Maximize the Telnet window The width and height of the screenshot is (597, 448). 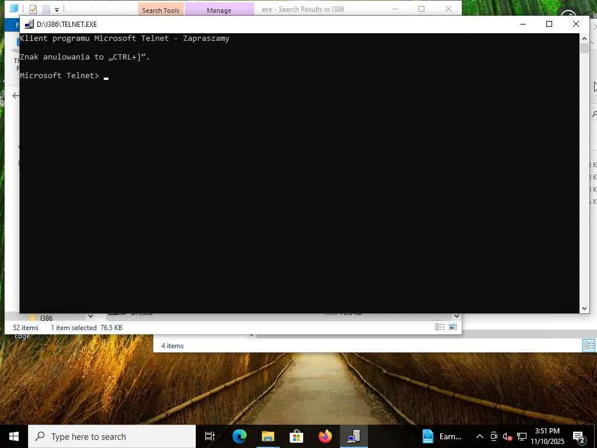(x=549, y=24)
